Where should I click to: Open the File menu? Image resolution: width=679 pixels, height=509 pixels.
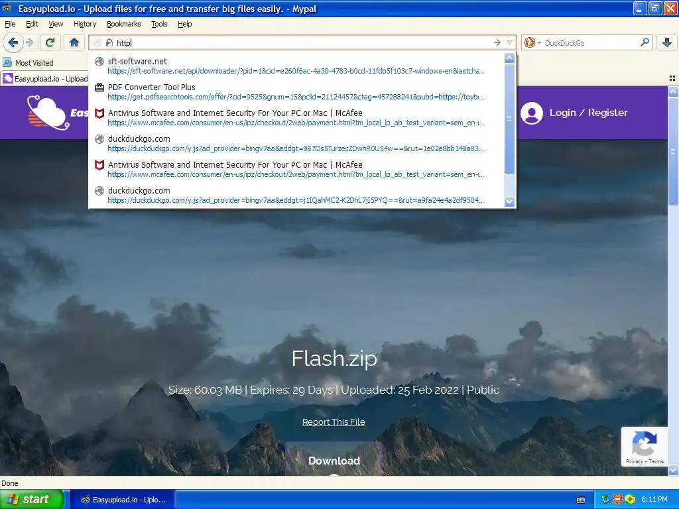10,24
